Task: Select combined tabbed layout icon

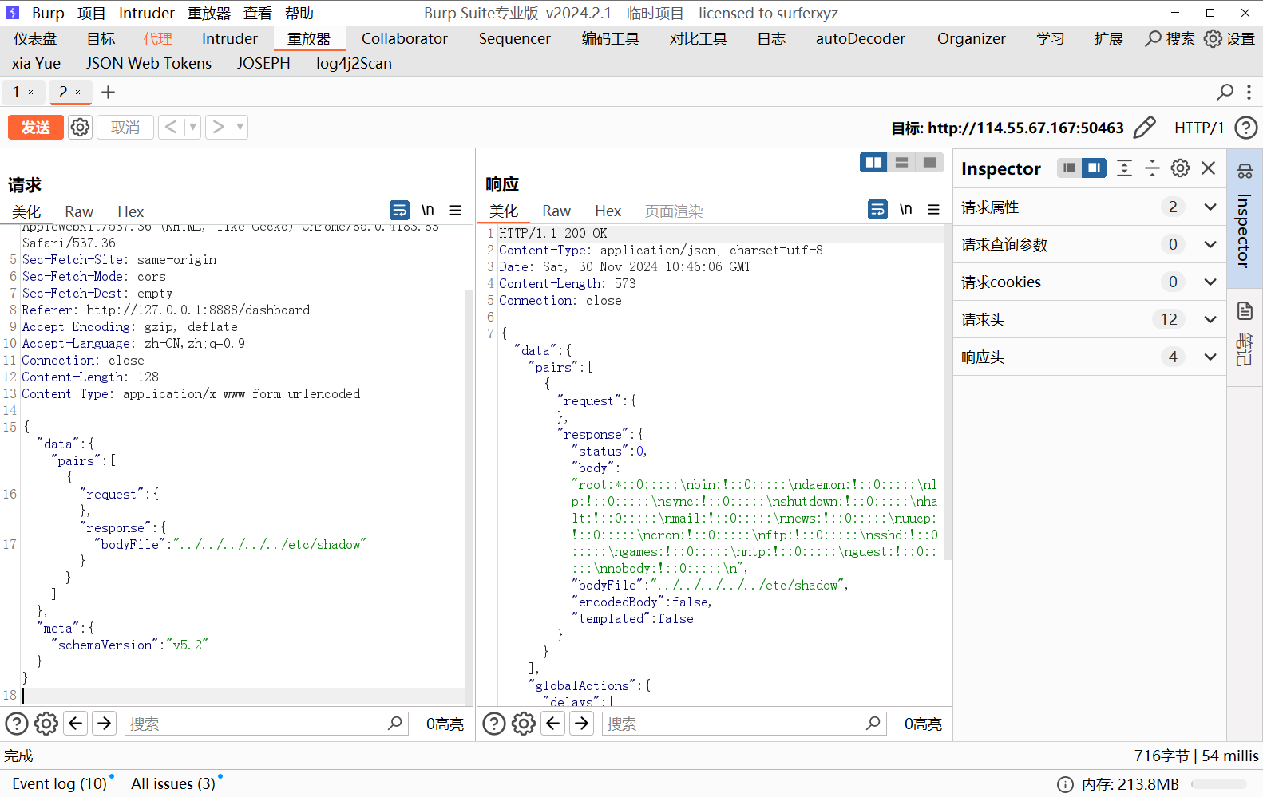Action: pyautogui.click(x=929, y=162)
